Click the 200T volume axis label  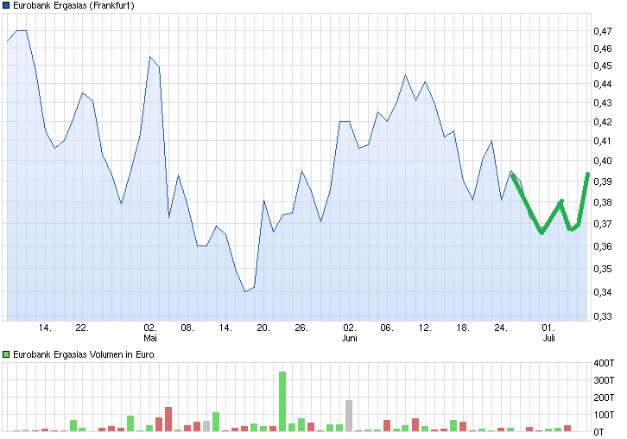[604, 398]
